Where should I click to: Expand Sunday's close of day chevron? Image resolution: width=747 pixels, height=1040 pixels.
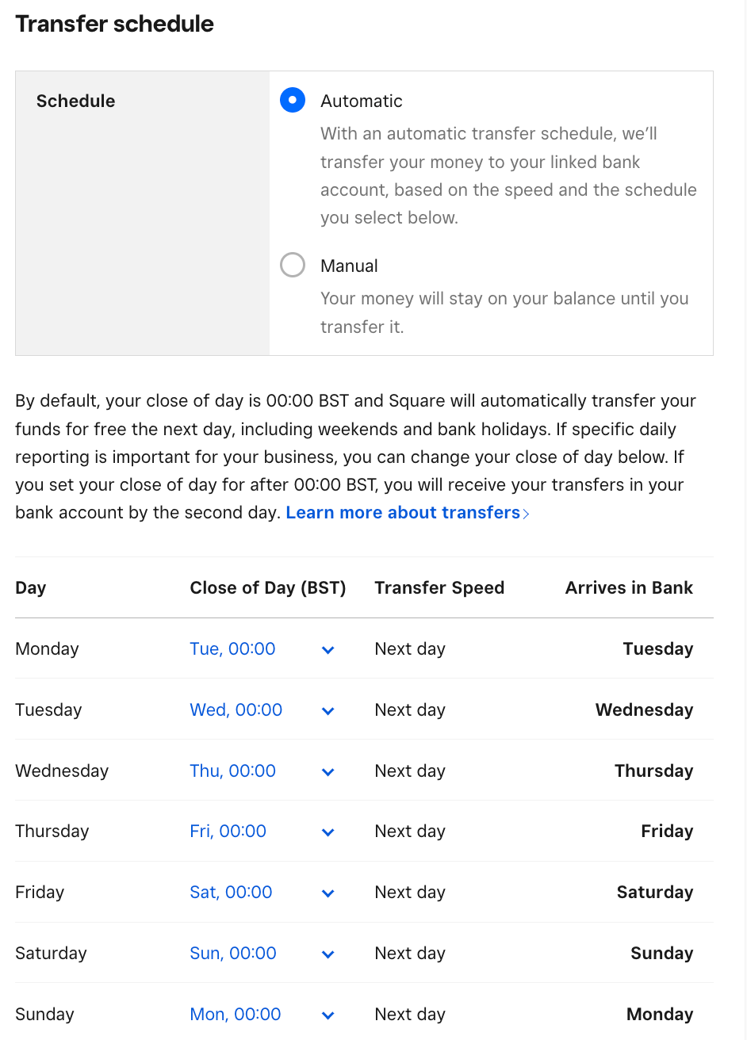coord(328,1015)
